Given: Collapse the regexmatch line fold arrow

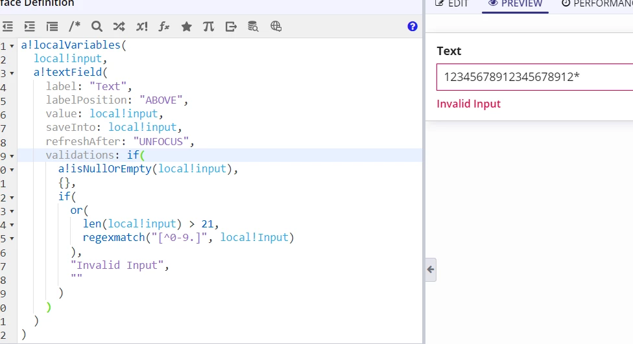Looking at the screenshot, I should tap(12, 239).
